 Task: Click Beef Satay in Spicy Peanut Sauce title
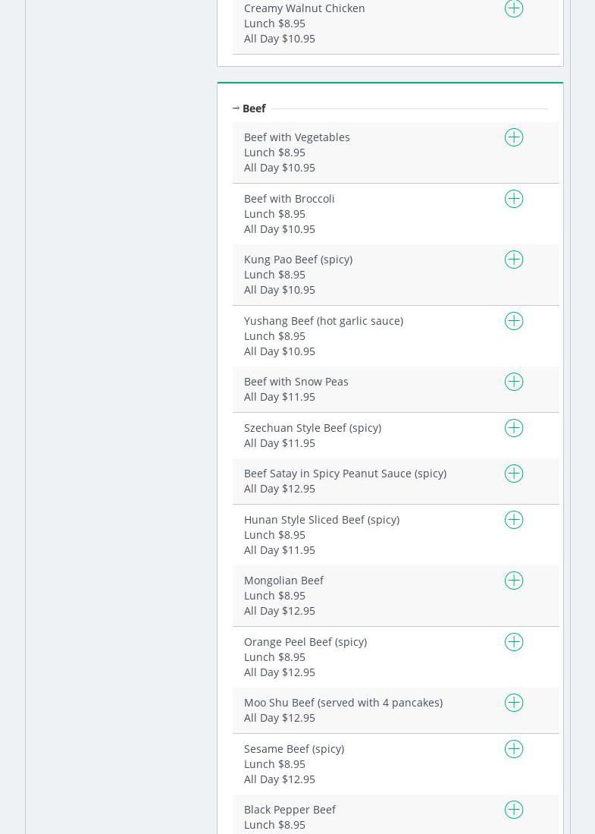(345, 474)
